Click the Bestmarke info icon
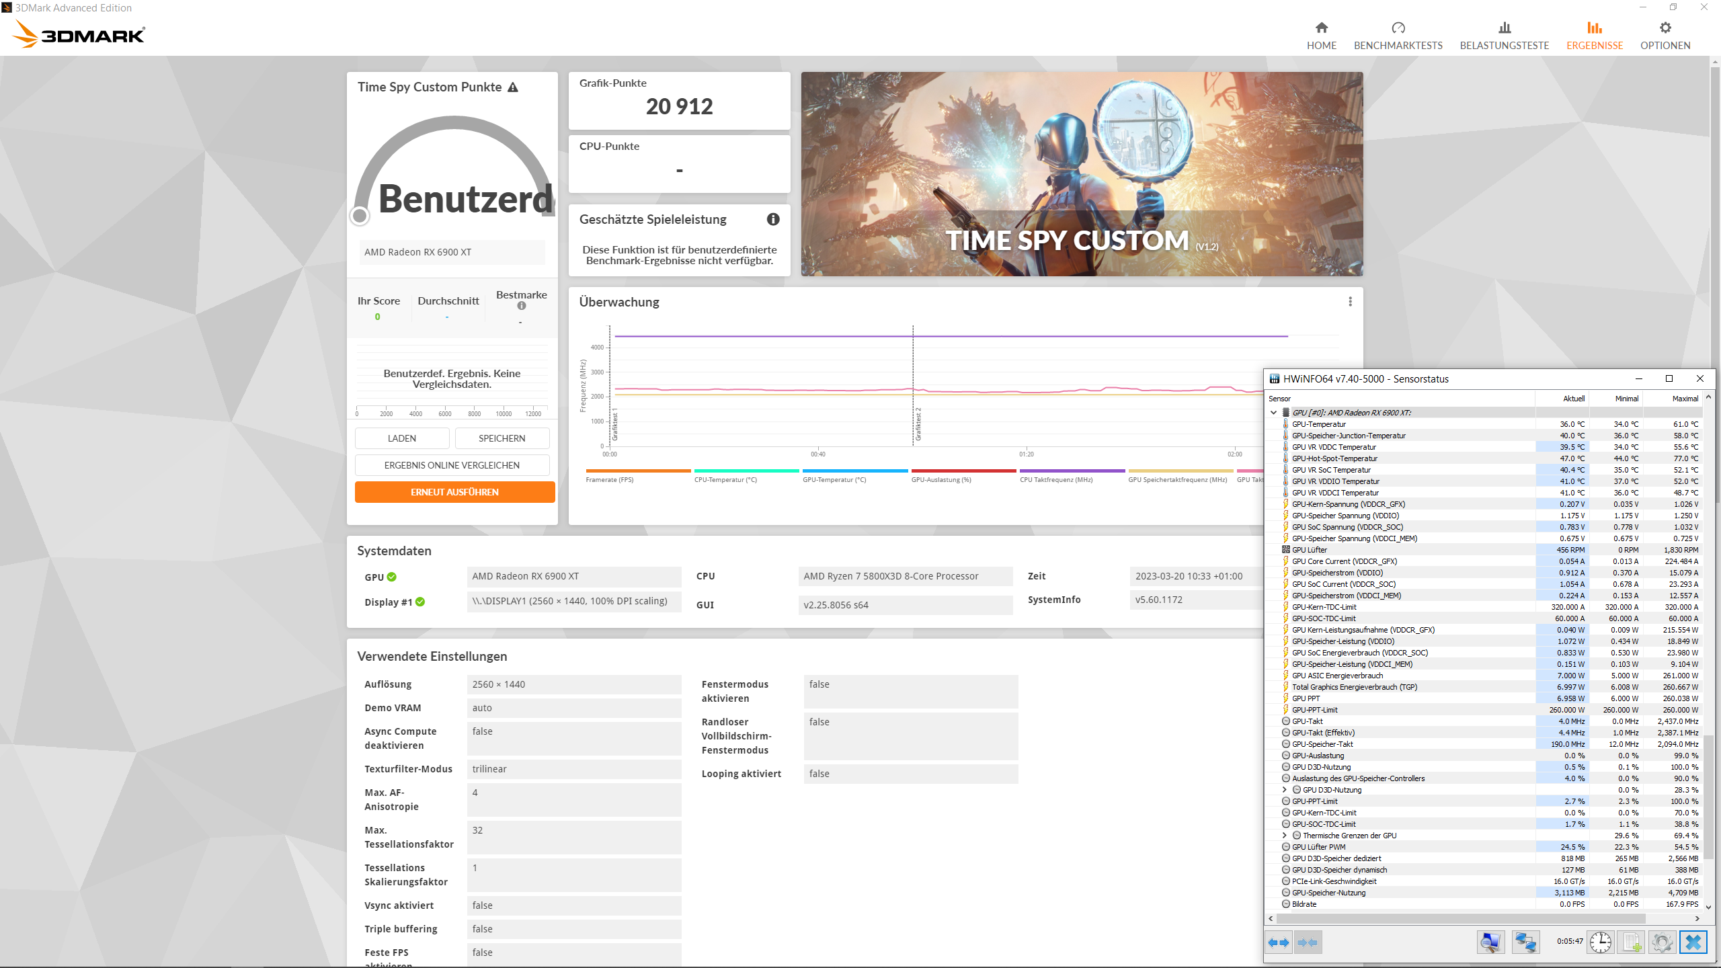 [522, 306]
